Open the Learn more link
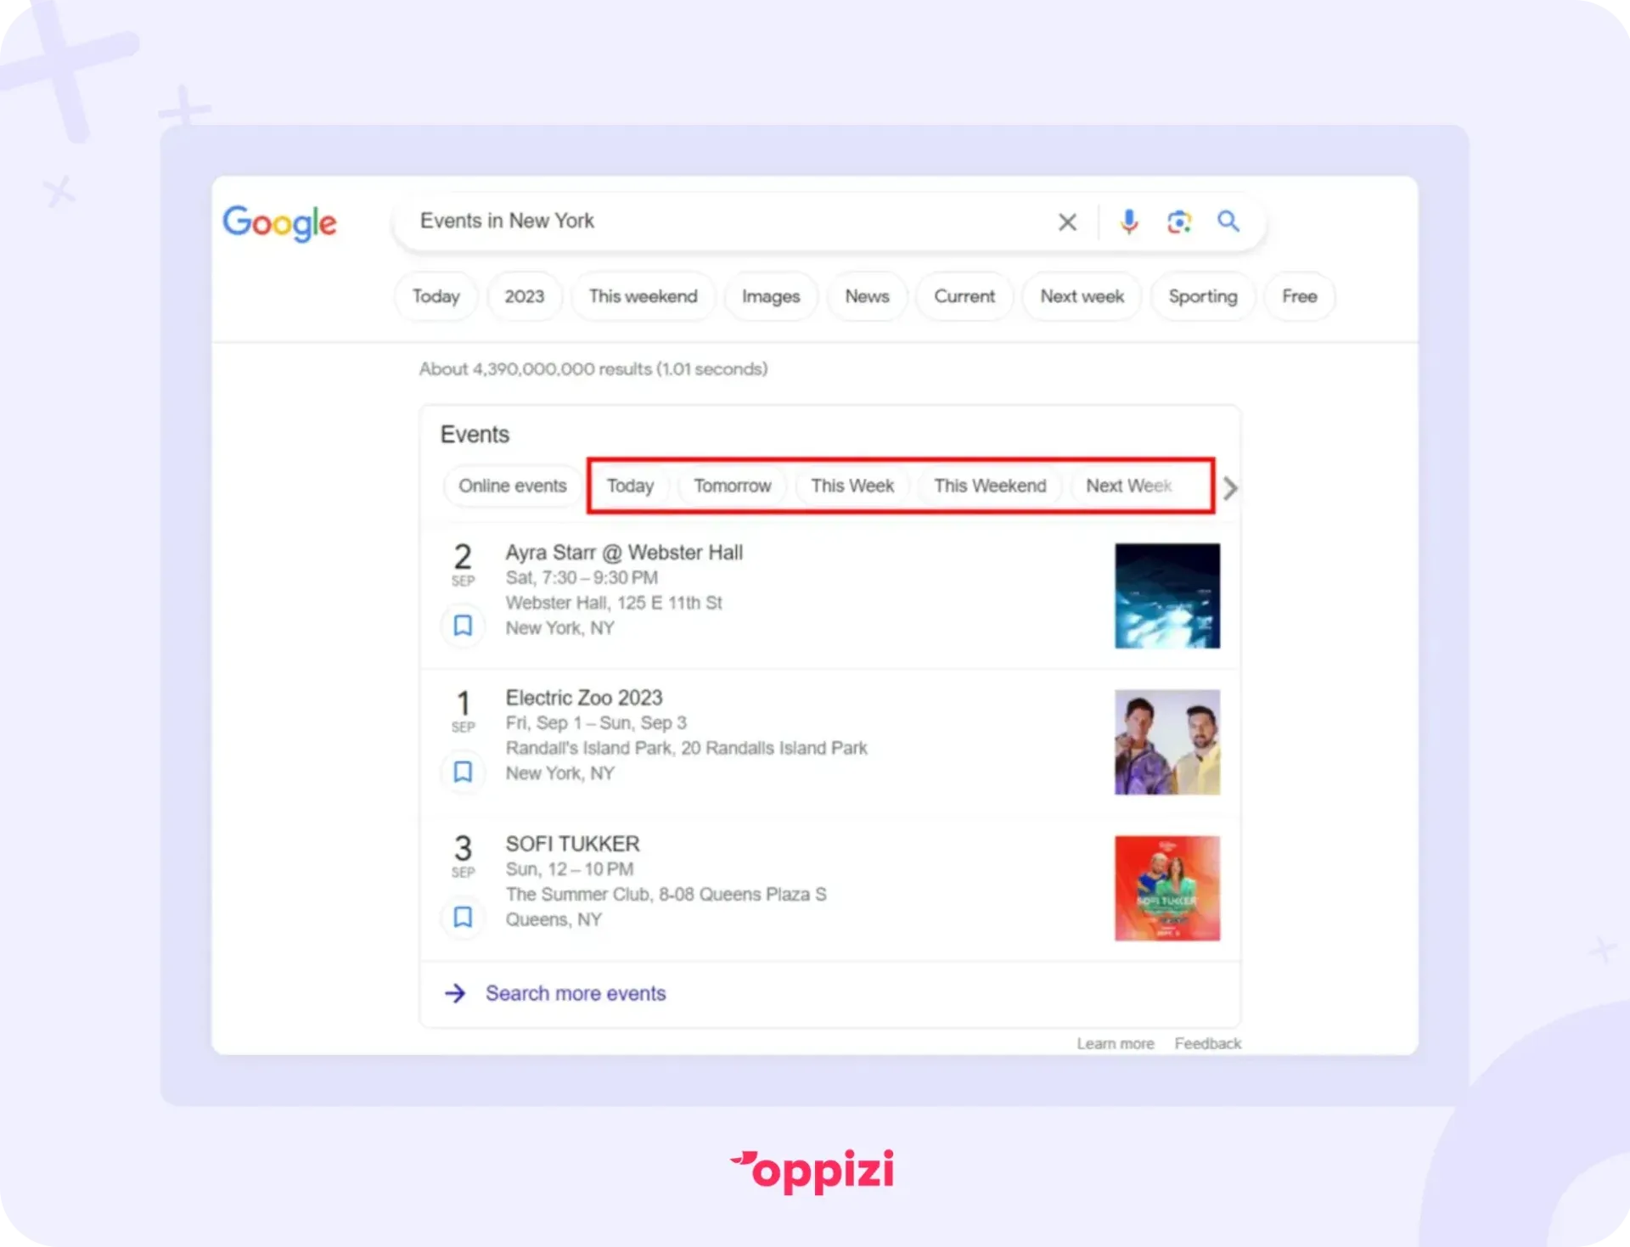 point(1116,1043)
